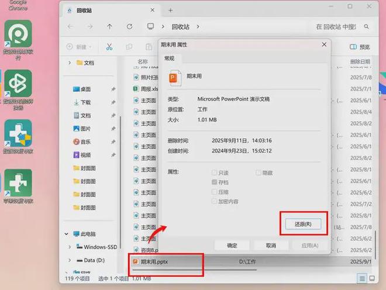
Task: Click the pin icon next to 音乐
Action: [x=113, y=142]
